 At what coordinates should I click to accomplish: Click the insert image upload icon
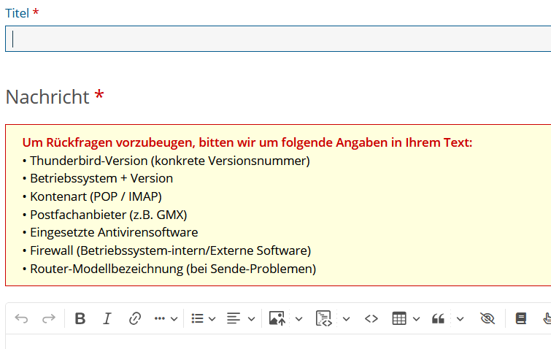click(277, 318)
